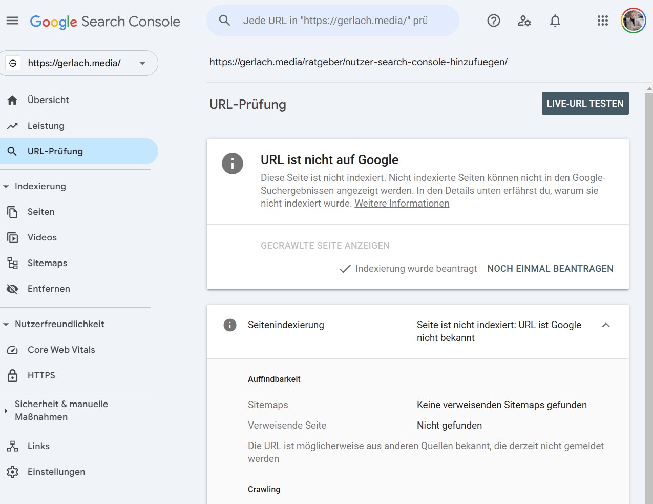
Task: Go to Leistung in the sidebar
Action: click(x=46, y=126)
